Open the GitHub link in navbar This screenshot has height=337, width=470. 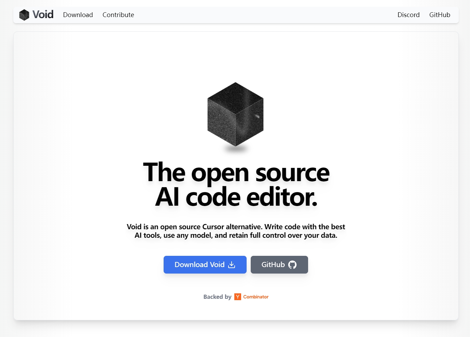click(x=440, y=15)
